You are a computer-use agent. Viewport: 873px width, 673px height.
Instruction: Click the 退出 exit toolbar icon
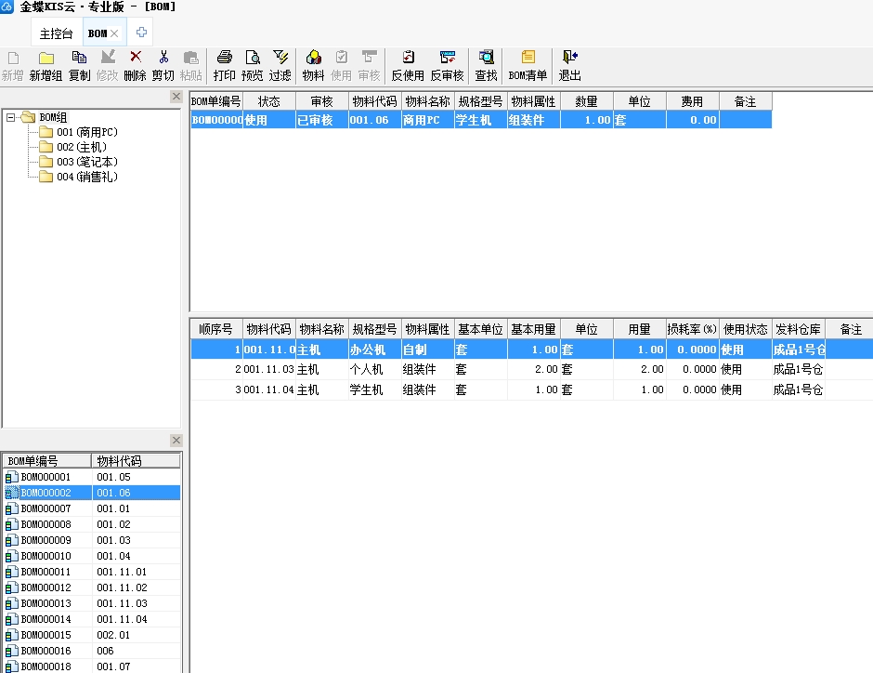pos(569,65)
